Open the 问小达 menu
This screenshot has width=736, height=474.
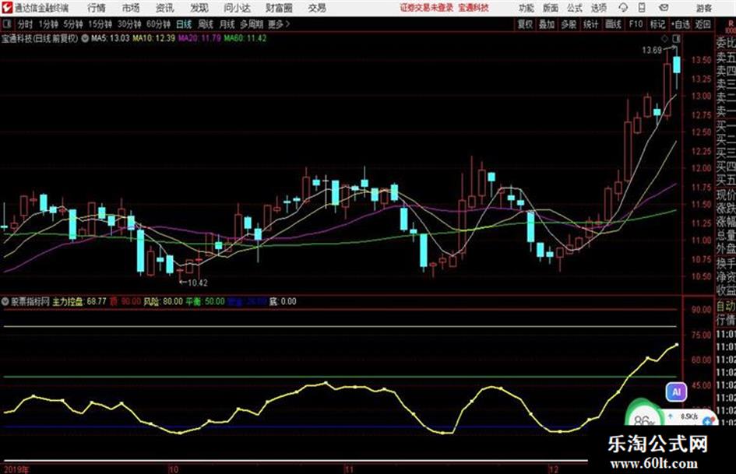(237, 8)
